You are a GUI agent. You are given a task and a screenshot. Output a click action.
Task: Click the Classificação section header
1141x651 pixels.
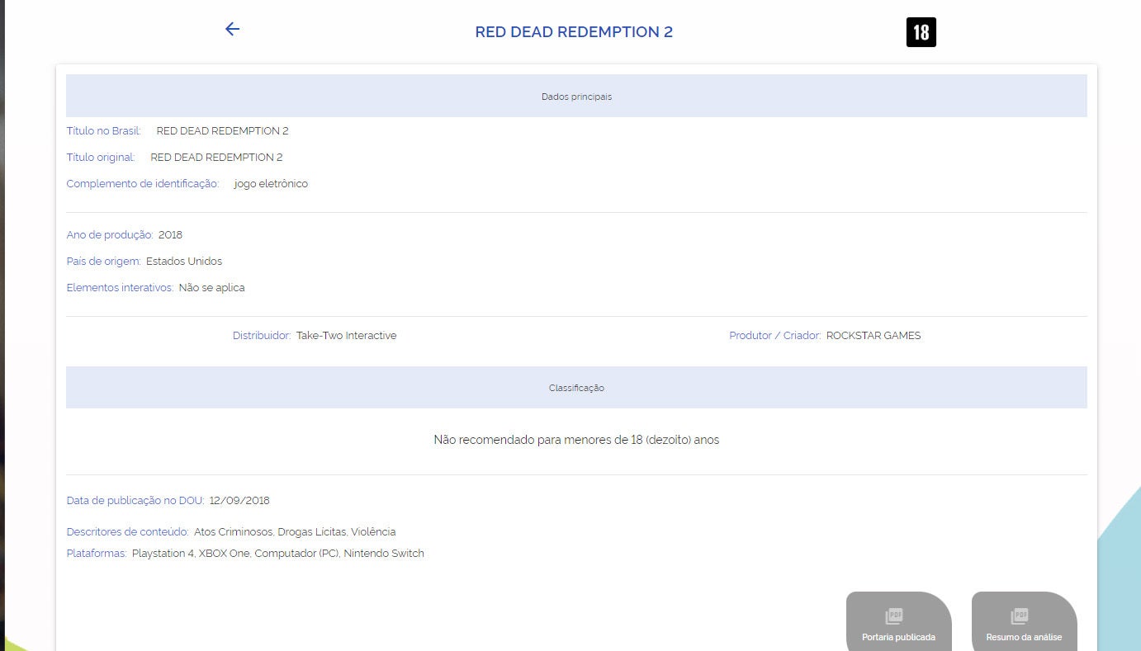point(576,387)
